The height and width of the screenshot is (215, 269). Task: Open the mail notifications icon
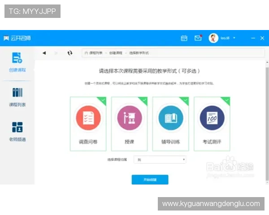coord(198,38)
